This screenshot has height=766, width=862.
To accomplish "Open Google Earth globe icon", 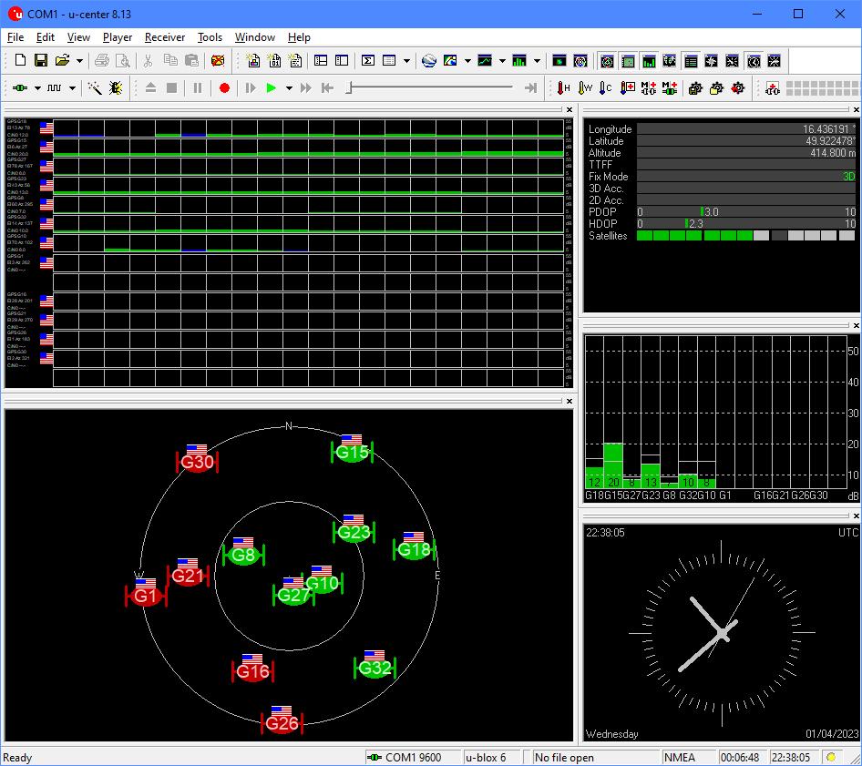I will [x=429, y=61].
